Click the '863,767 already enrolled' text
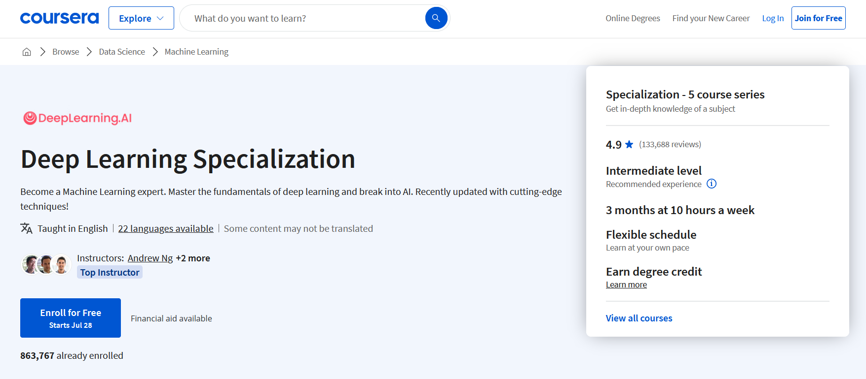The width and height of the screenshot is (866, 379). (x=72, y=355)
